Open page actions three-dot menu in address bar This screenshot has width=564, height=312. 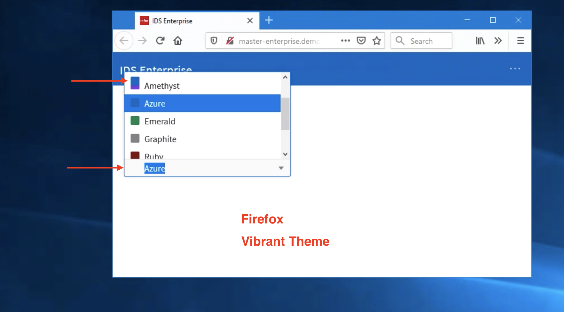pos(345,41)
